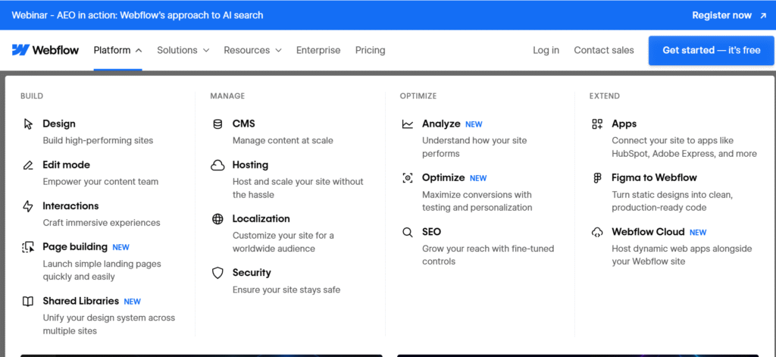Go to the Pricing page
The image size is (776, 357).
[x=370, y=50]
